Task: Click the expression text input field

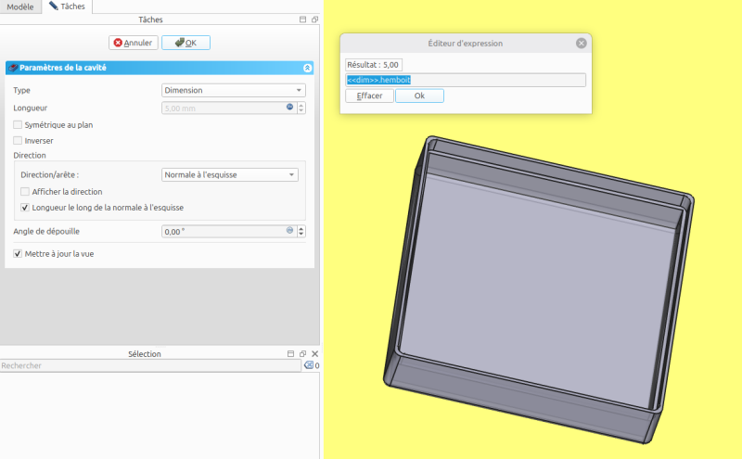Action: [465, 80]
